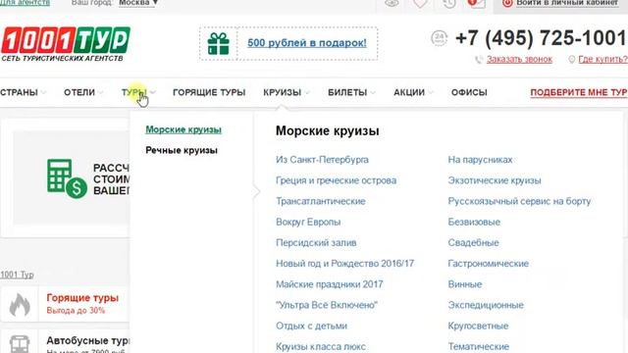628x353 pixels.
Task: Open Новый год и Рождество 2016/17
Action: click(x=344, y=264)
